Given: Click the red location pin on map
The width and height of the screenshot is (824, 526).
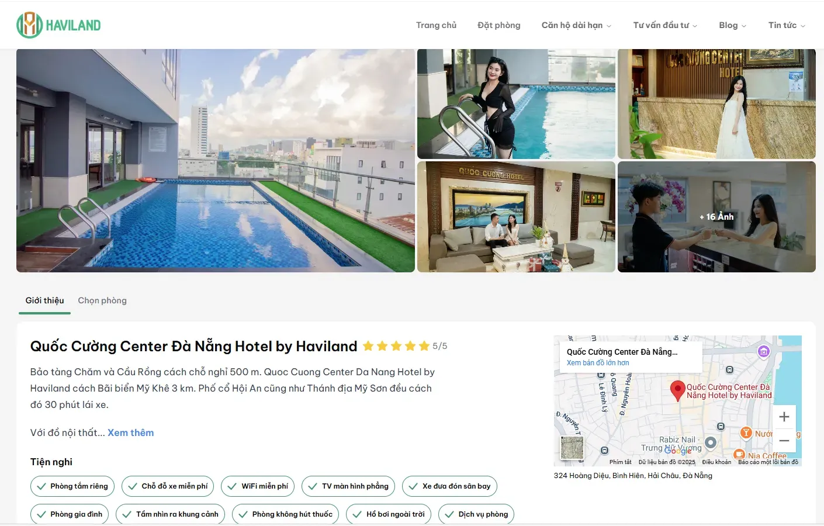Looking at the screenshot, I should point(677,390).
